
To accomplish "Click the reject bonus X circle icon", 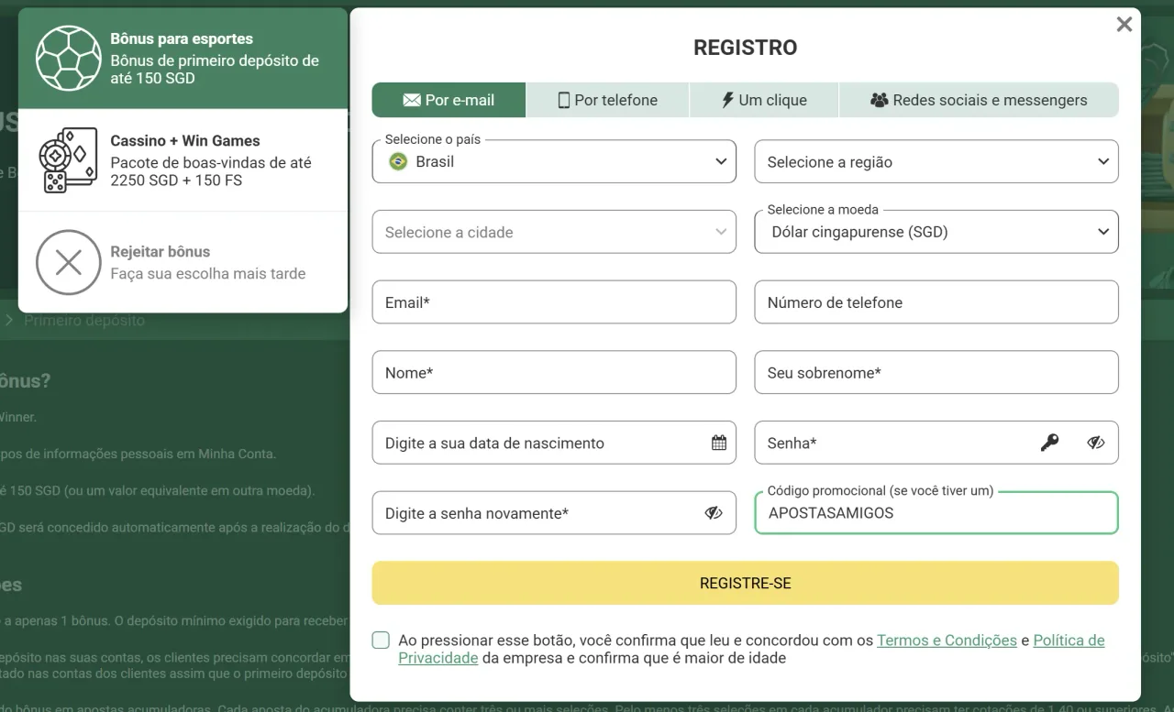I will [x=69, y=263].
